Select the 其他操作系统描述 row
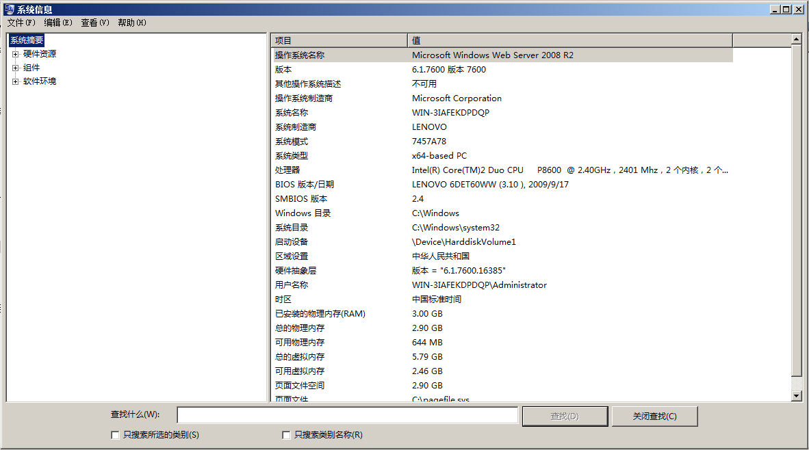Viewport: 809px width, 450px height. pos(502,84)
